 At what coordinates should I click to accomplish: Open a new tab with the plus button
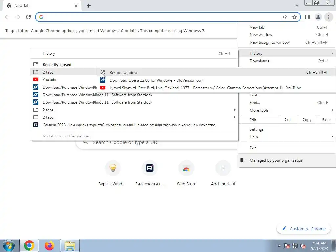pyautogui.click(x=89, y=6)
